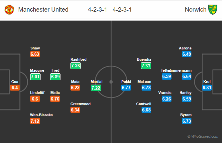Click Fred's 6.89 rating badge
This screenshot has height=143, width=222.
[55, 77]
